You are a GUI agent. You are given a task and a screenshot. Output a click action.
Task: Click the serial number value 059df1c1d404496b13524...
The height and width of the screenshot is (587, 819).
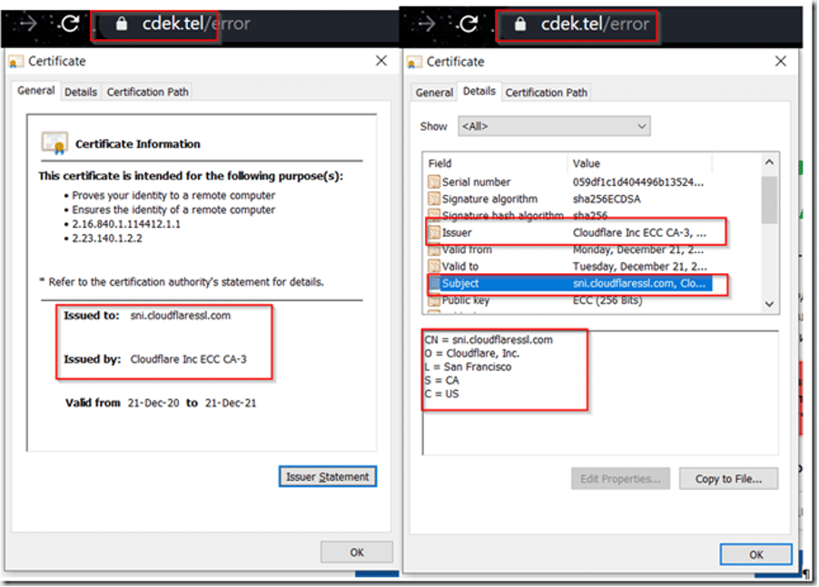coord(637,182)
